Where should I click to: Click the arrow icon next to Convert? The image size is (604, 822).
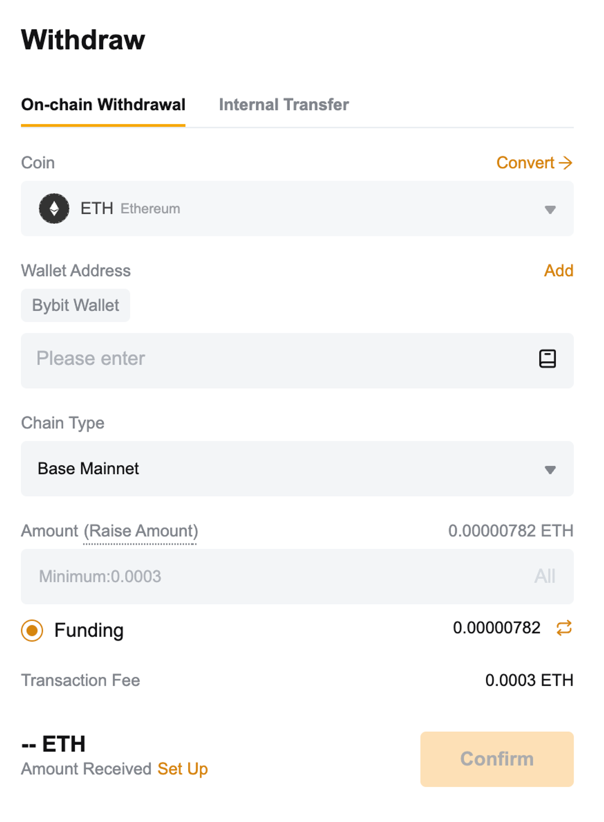565,163
